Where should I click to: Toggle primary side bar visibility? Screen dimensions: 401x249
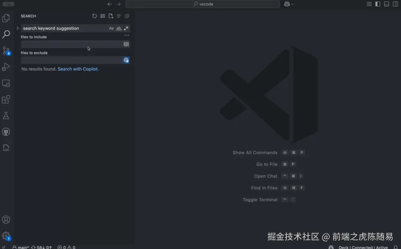point(378,4)
